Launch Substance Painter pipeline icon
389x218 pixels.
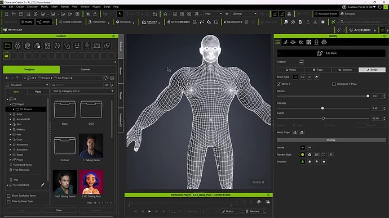149,22
